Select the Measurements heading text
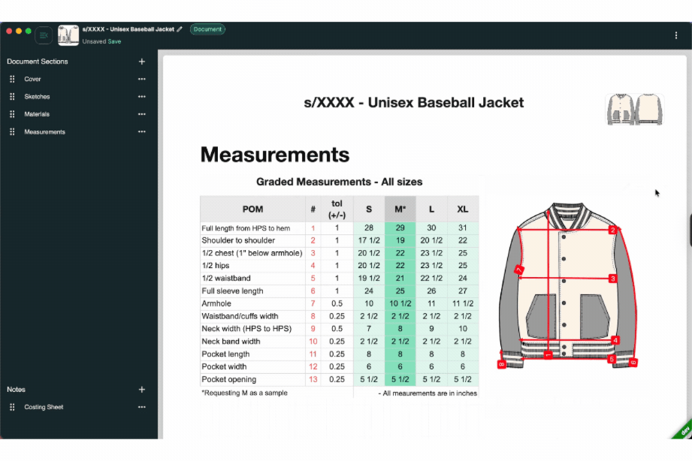This screenshot has height=461, width=692. click(x=275, y=155)
